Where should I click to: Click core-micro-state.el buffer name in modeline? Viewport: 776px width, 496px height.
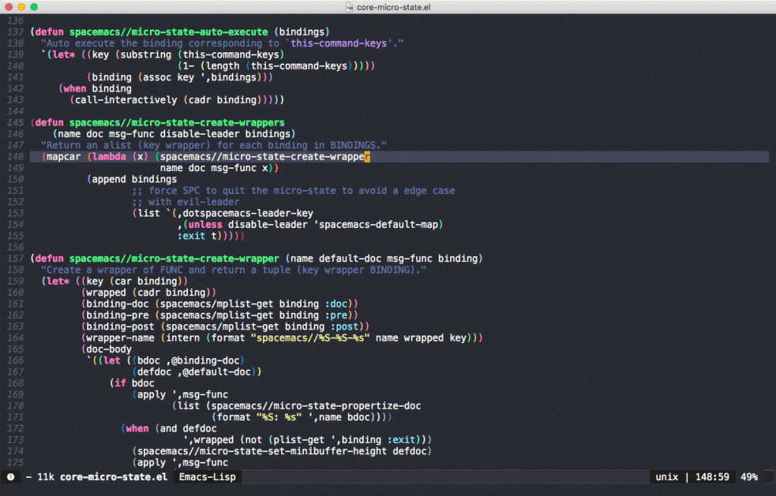pos(114,476)
